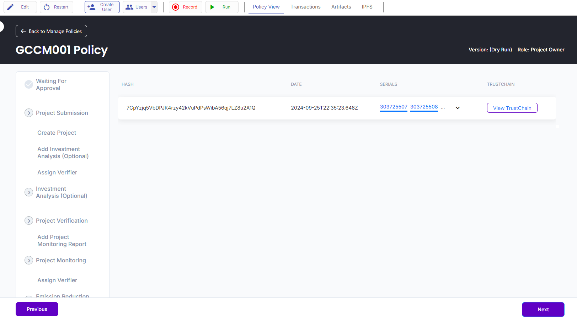Image resolution: width=577 pixels, height=318 pixels.
Task: Click the Restart circular arrow icon
Action: [47, 7]
